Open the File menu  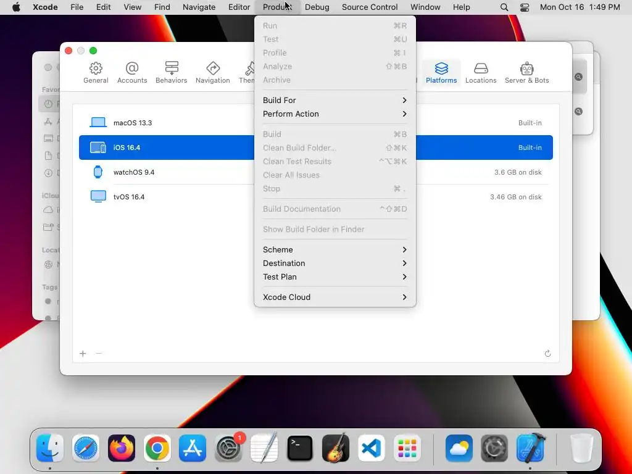click(x=77, y=7)
